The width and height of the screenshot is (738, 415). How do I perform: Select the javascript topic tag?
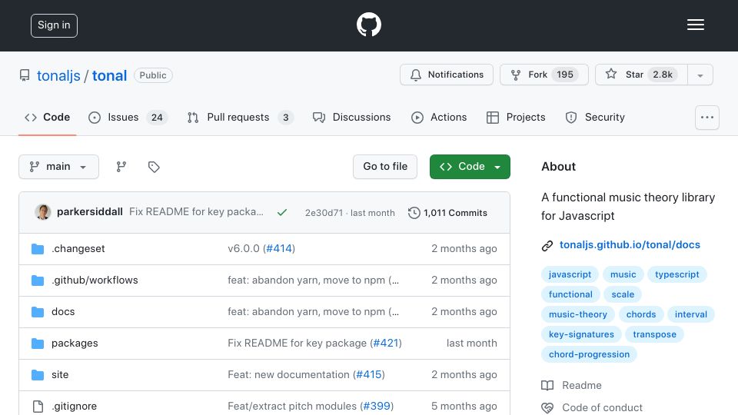(x=570, y=275)
